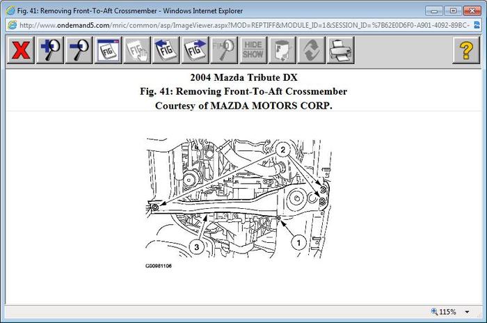Click the G00981106 figure code text
Screen dimensions: 487x323
159,266
